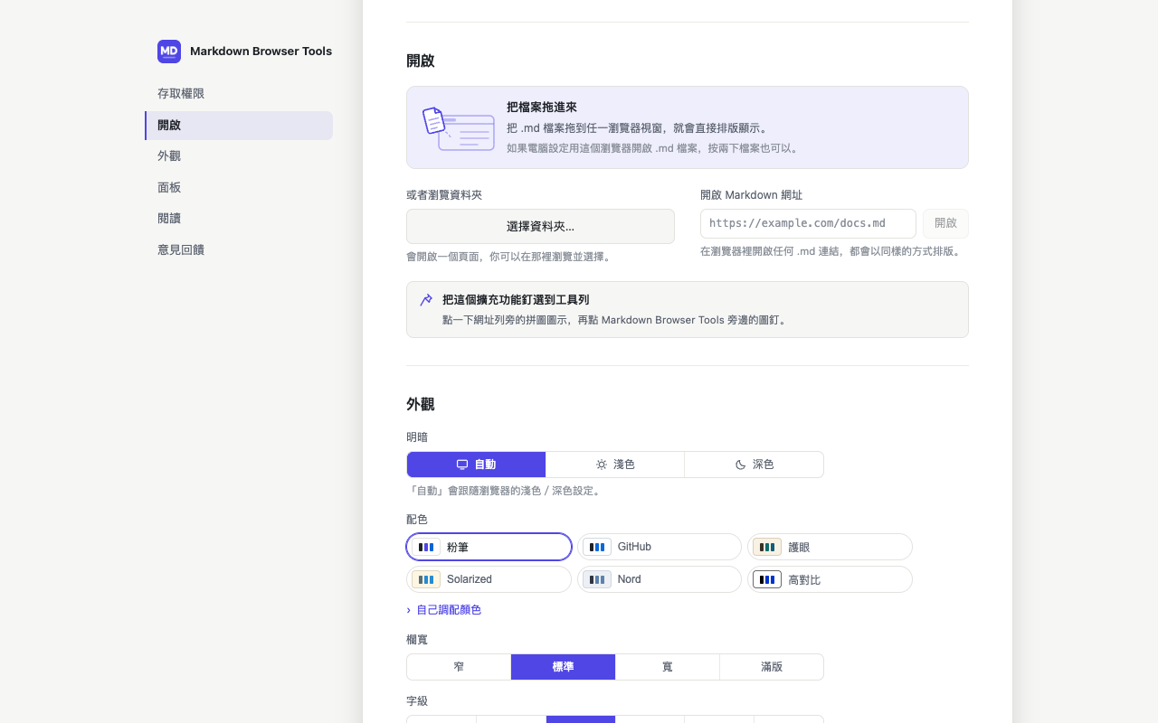Screen dimensions: 1158x723
Task: Click the GitHub theme palette swatch icon
Action: pyautogui.click(x=597, y=547)
